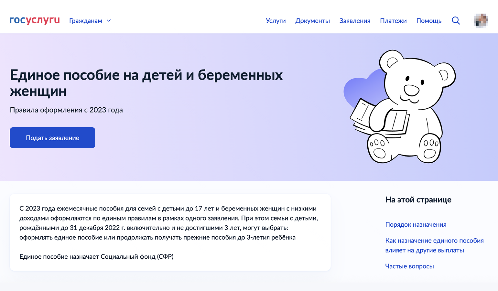Open the search on Госуслуги
This screenshot has height=291, width=498.
(x=456, y=20)
